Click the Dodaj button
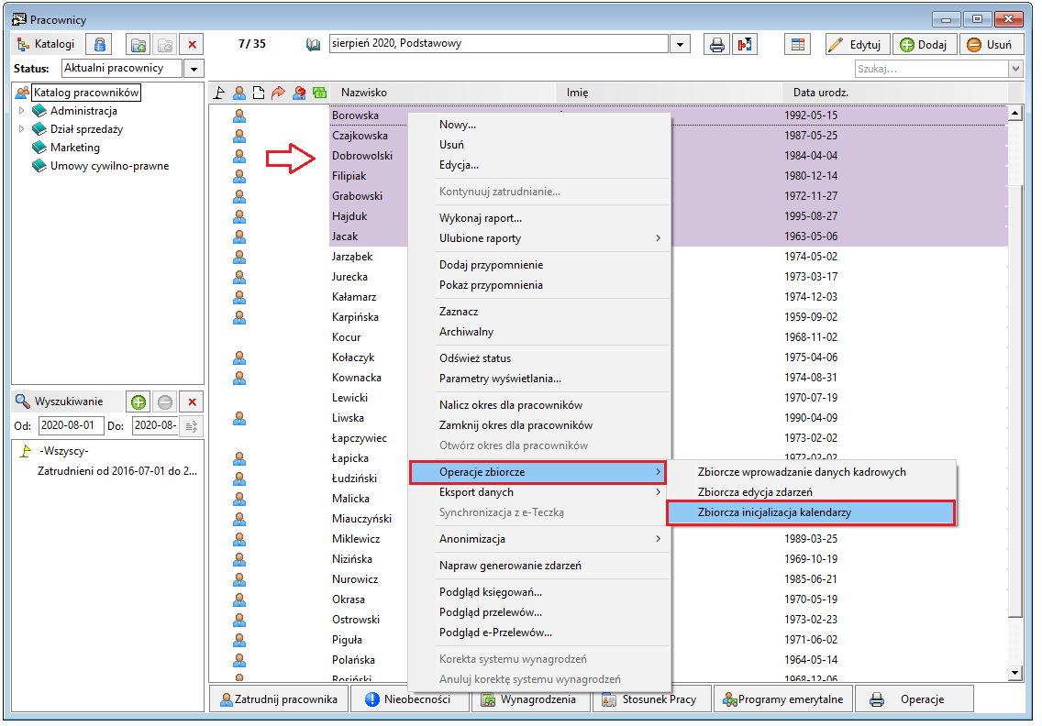The height and width of the screenshot is (726, 1042). (925, 45)
